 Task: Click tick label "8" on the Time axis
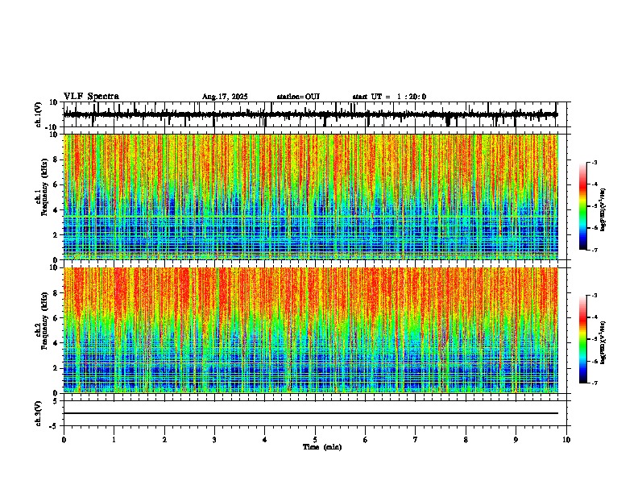(466, 440)
